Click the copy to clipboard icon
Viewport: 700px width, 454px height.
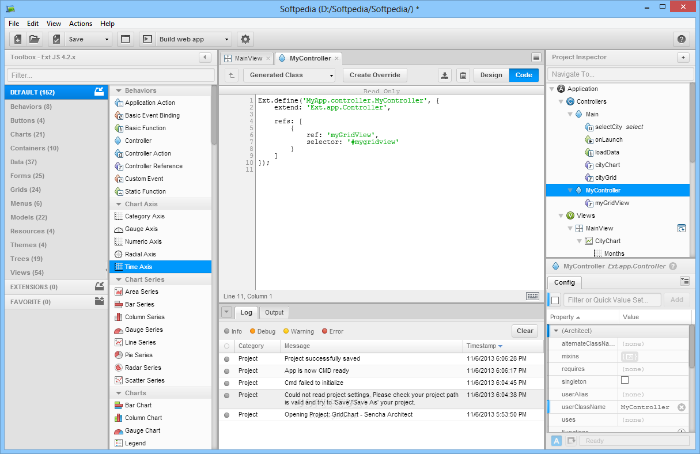tap(463, 75)
